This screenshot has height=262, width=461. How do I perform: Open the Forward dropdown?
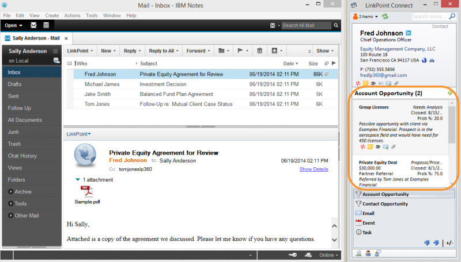tap(198, 51)
